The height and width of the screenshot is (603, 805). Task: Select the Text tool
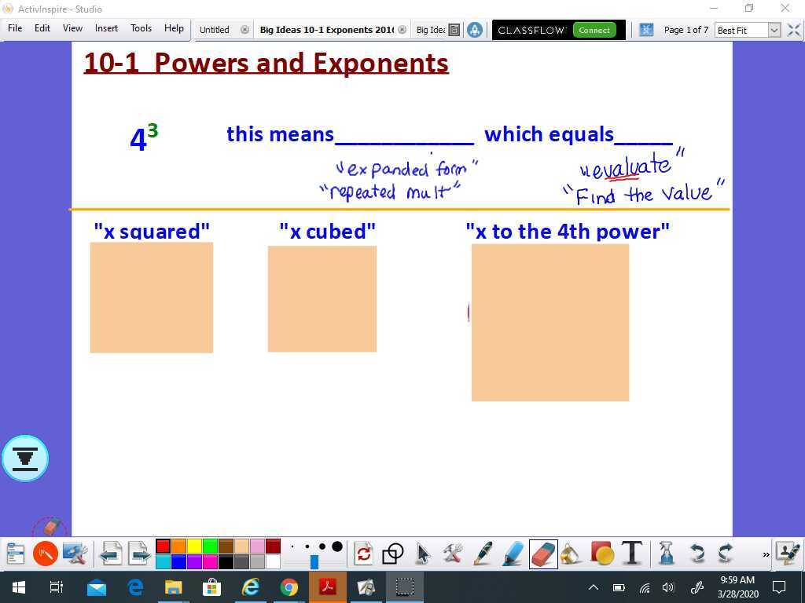631,554
